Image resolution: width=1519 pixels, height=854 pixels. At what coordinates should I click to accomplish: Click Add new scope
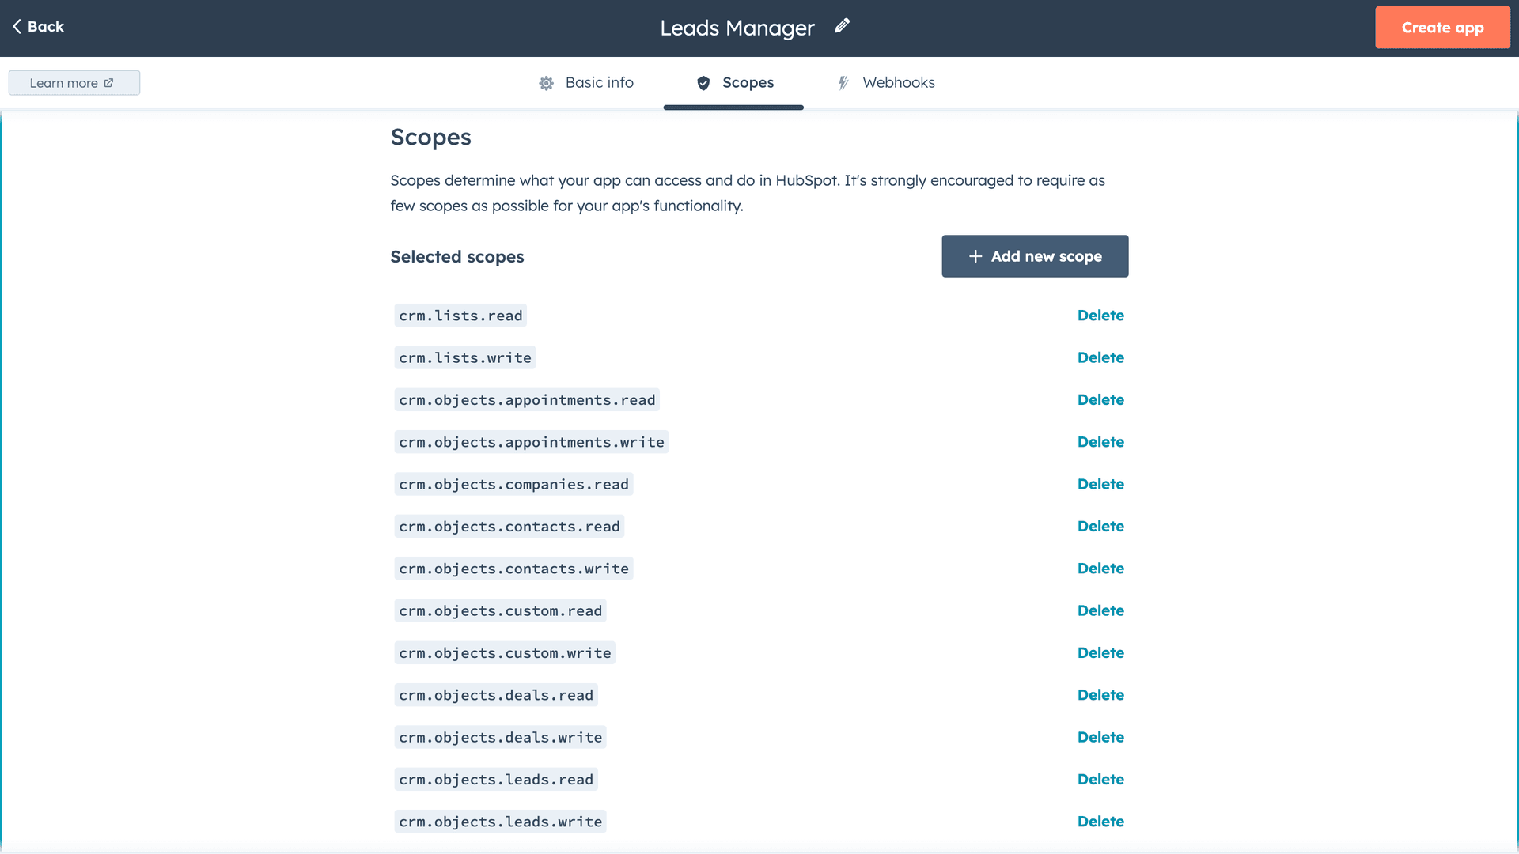click(x=1035, y=256)
